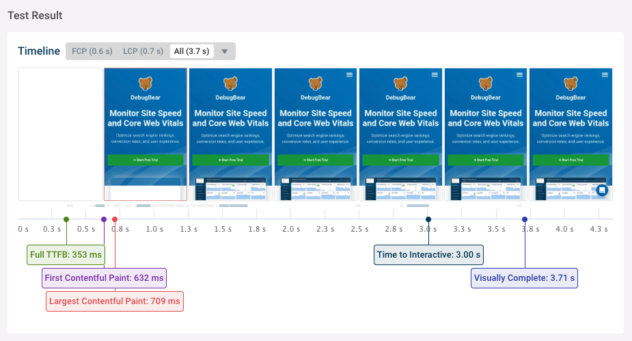Screen dimensions: 632x341
Task: Click the green Full TTFB marker dot
Action: pos(66,219)
